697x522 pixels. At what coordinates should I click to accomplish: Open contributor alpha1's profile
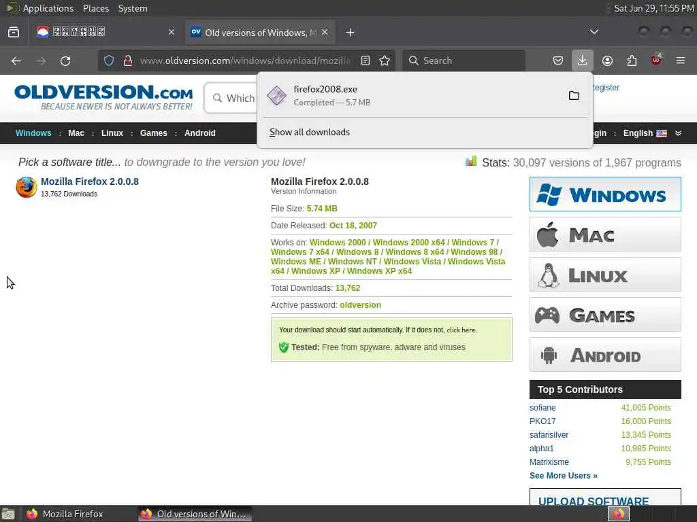tap(541, 449)
